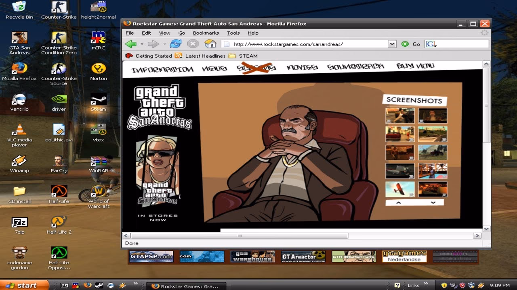
Task: Launch Steam desktop shortcut
Action: (x=99, y=102)
